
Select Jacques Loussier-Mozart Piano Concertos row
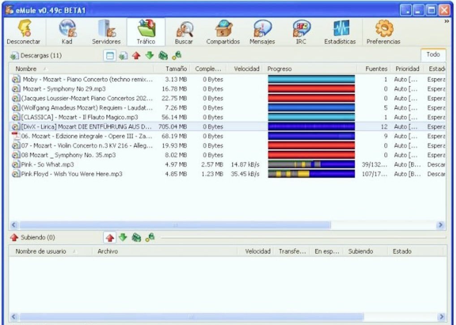[228, 98]
